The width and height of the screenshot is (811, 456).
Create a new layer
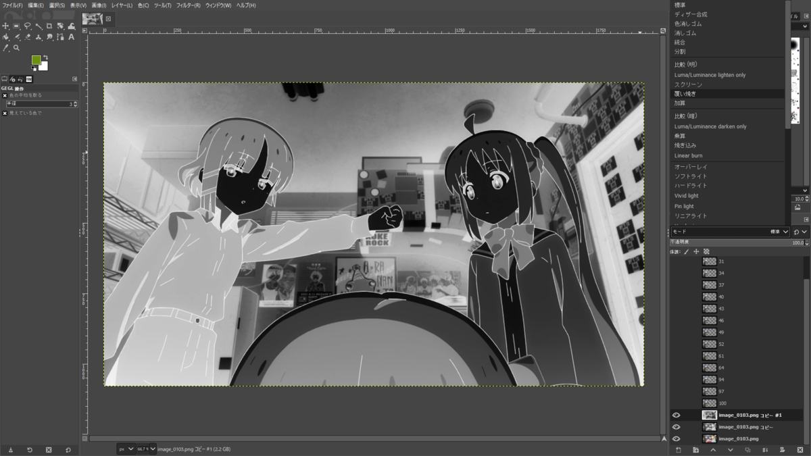click(x=678, y=450)
